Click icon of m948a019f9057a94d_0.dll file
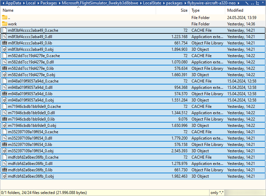266x196 pixels. point(4,87)
